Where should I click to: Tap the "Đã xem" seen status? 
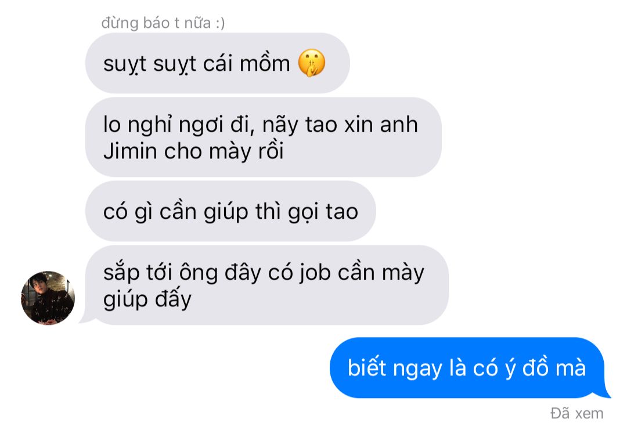(576, 413)
